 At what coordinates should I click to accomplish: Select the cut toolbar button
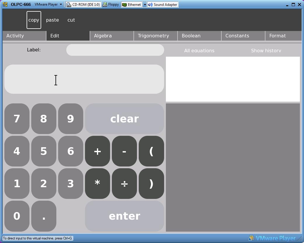pyautogui.click(x=71, y=20)
